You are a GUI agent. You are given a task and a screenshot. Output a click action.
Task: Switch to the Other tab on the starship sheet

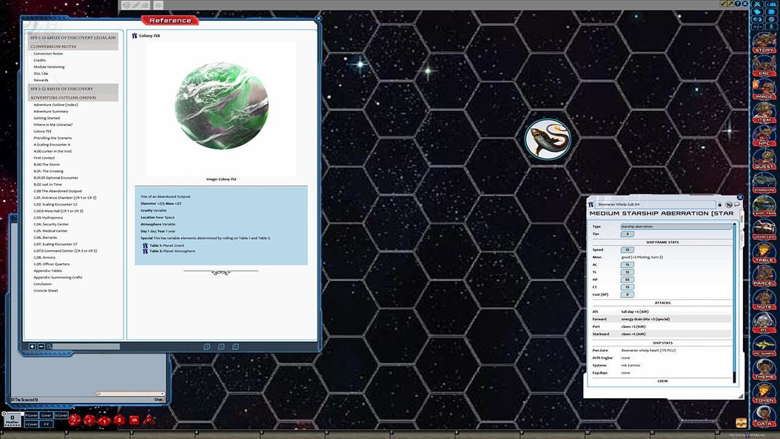[742, 237]
